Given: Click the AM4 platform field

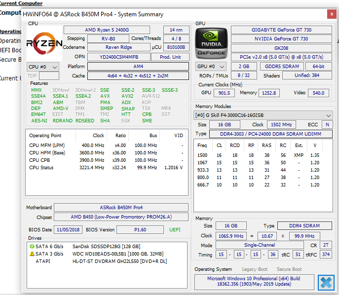Looking at the screenshot, I should (x=138, y=66).
